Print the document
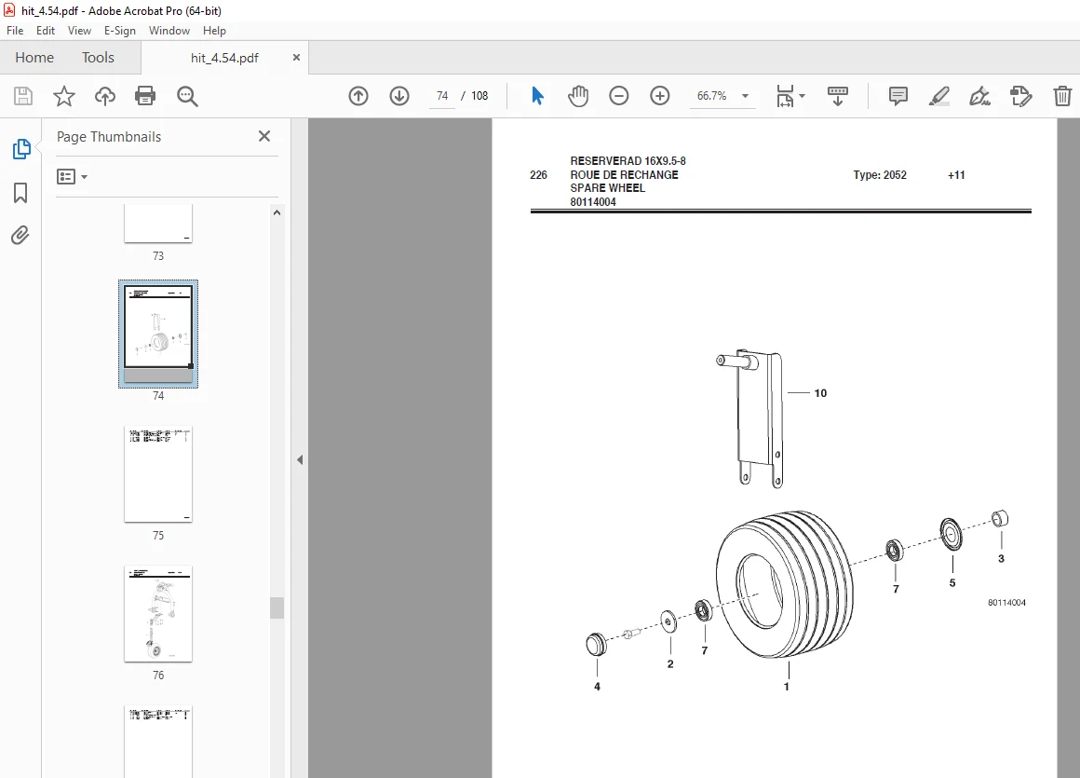 [145, 96]
